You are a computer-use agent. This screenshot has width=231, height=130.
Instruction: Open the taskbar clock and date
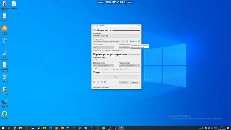pyautogui.click(x=221, y=128)
